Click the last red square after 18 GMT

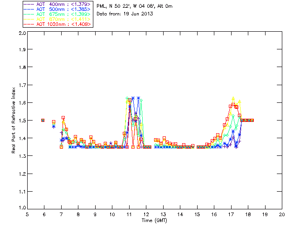[252, 120]
